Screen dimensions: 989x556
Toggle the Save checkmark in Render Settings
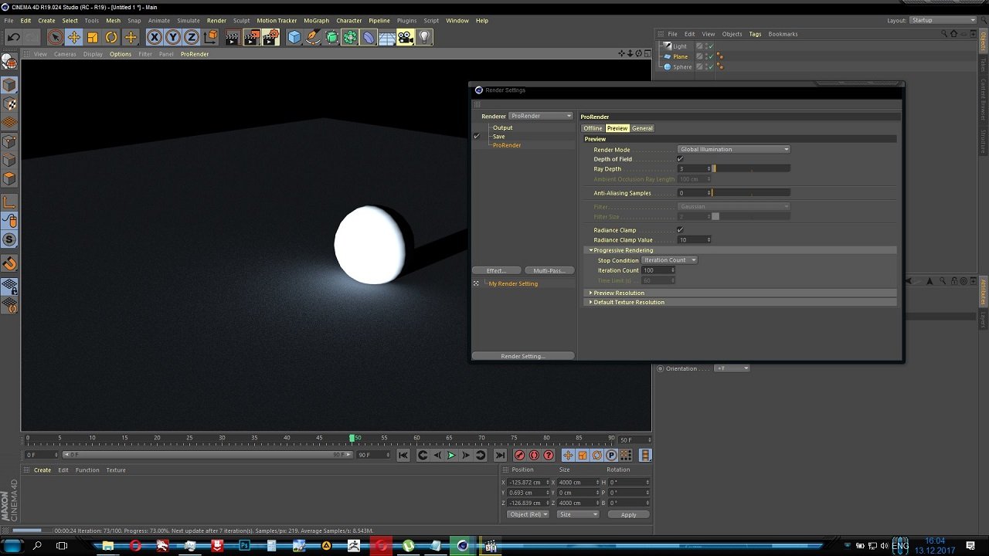(477, 137)
